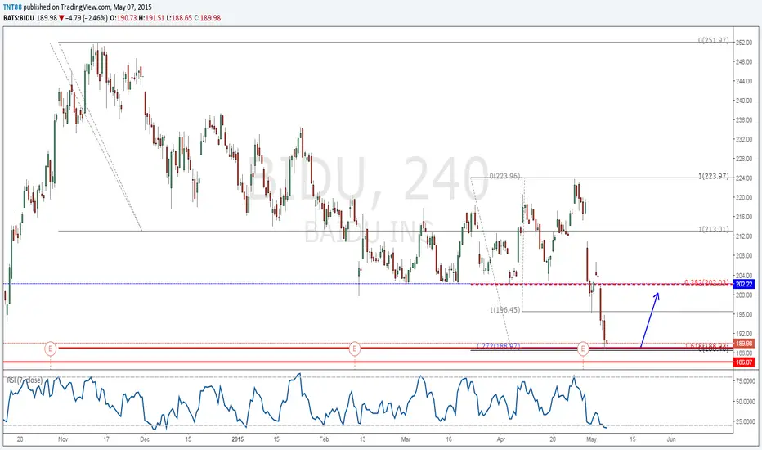
Task: Select the blue 202.22 price label
Action: 744,284
